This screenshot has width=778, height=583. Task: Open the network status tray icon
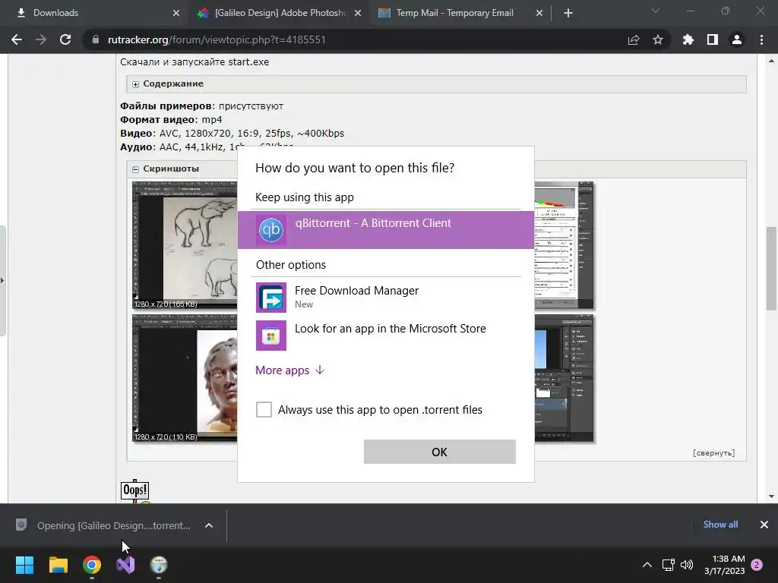tap(669, 565)
